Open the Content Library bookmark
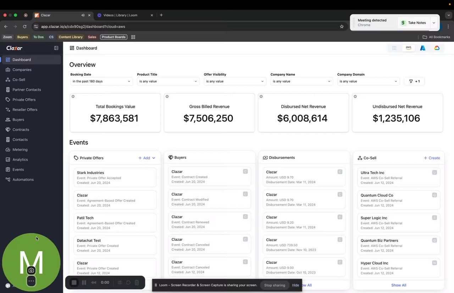The height and width of the screenshot is (293, 454). [71, 37]
